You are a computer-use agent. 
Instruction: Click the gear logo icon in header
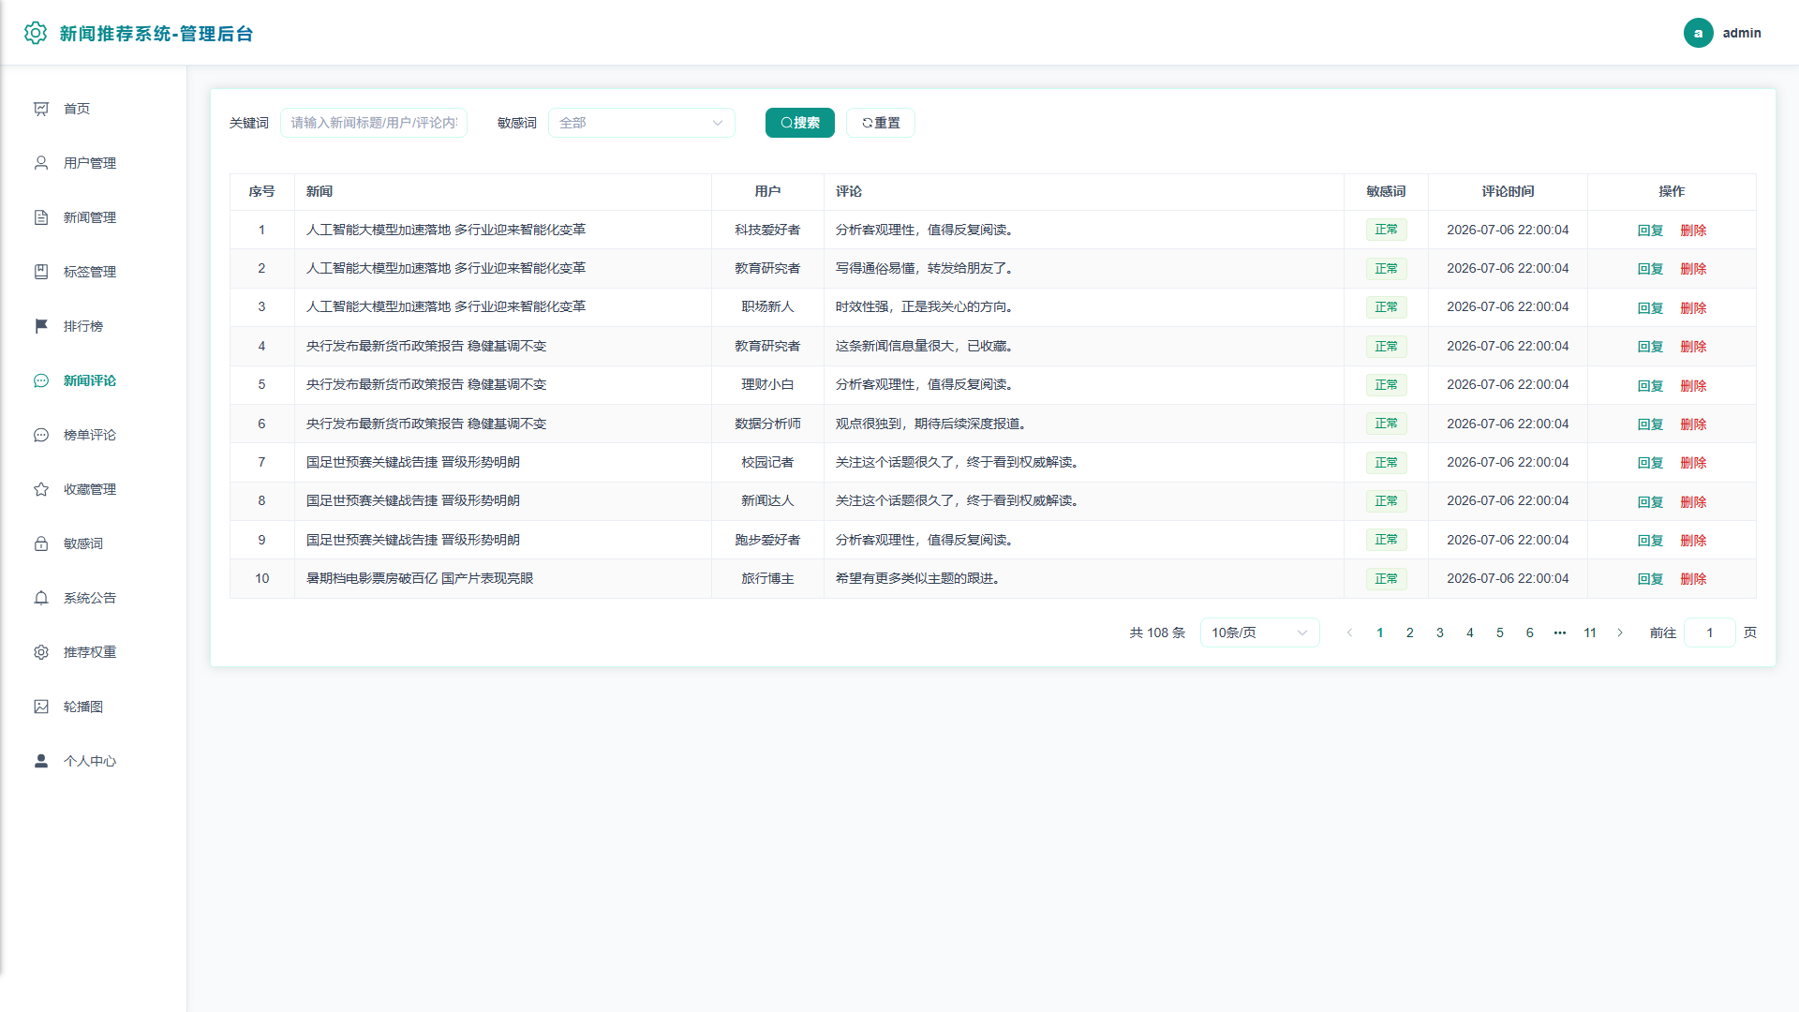coord(36,33)
